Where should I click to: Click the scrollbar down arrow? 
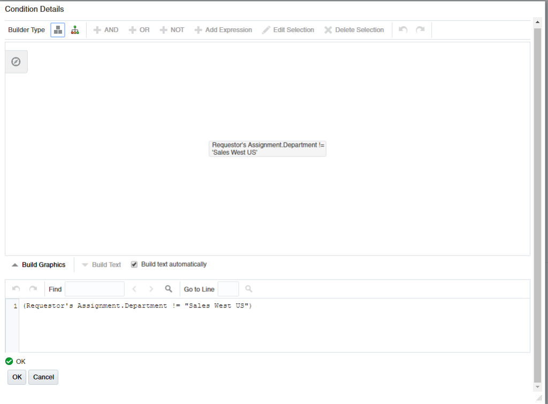[537, 387]
